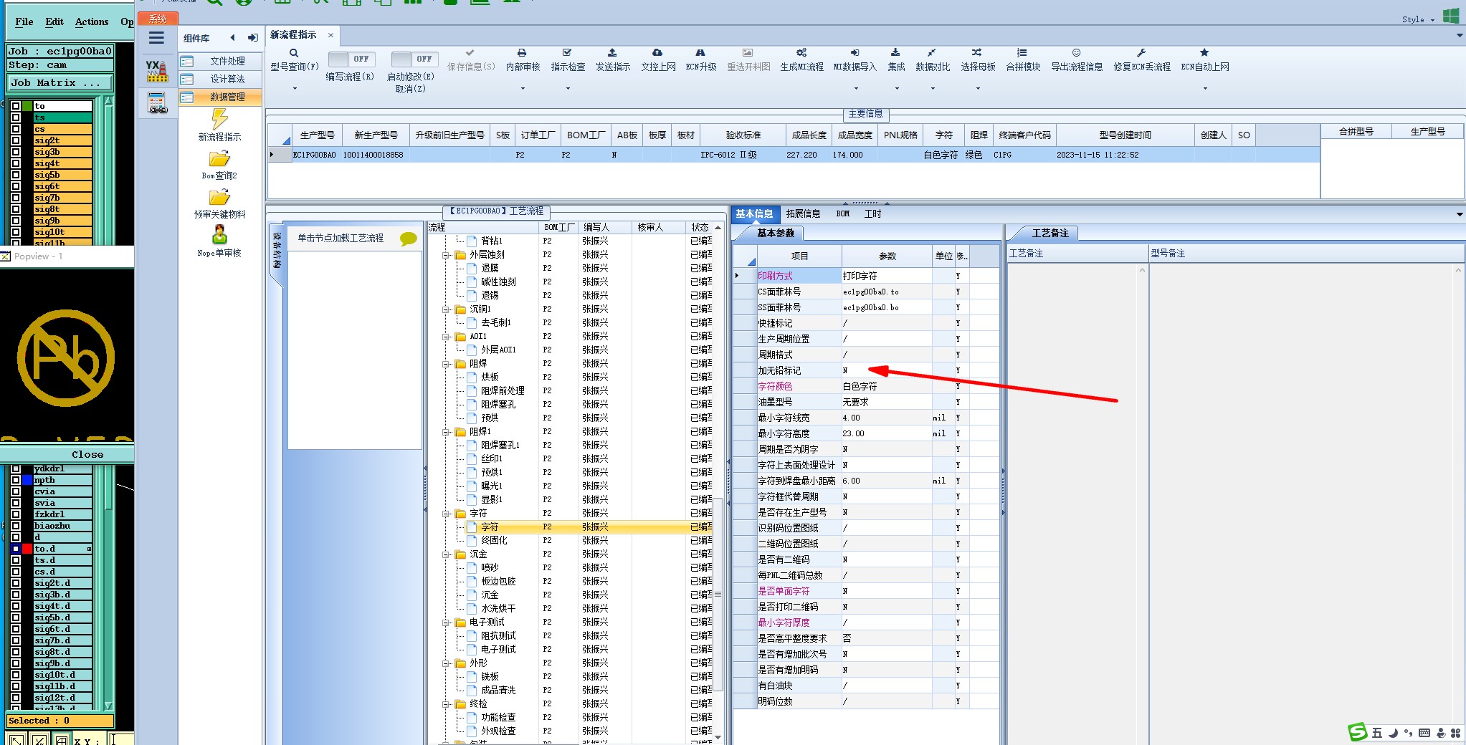
Task: Collapse the 电子测试 tree folder node
Action: tap(446, 623)
